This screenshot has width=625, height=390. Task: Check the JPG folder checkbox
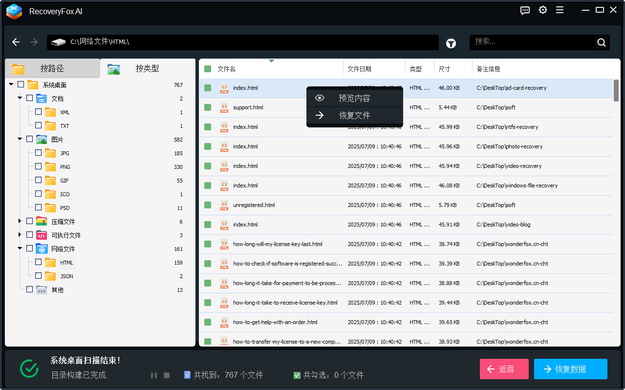(39, 153)
